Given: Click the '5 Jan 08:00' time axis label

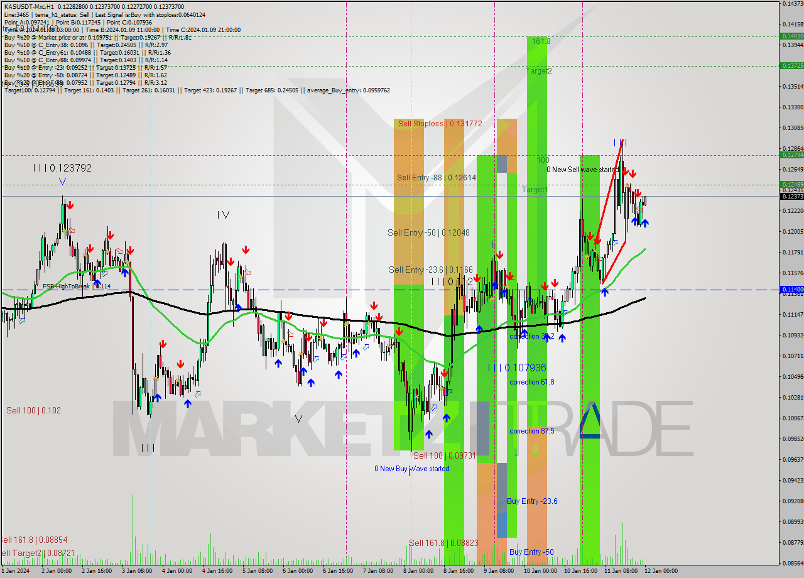Looking at the screenshot, I should tap(257, 571).
